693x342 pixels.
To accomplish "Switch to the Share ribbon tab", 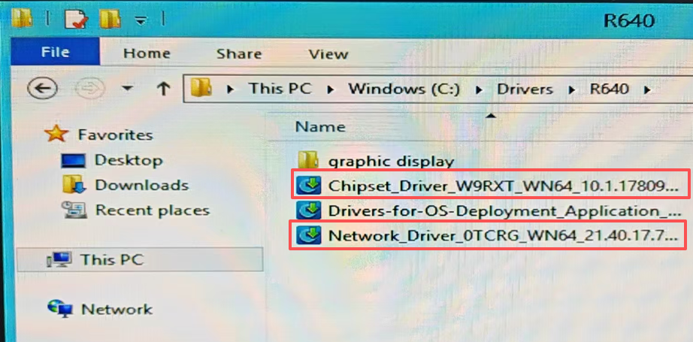I will (238, 53).
